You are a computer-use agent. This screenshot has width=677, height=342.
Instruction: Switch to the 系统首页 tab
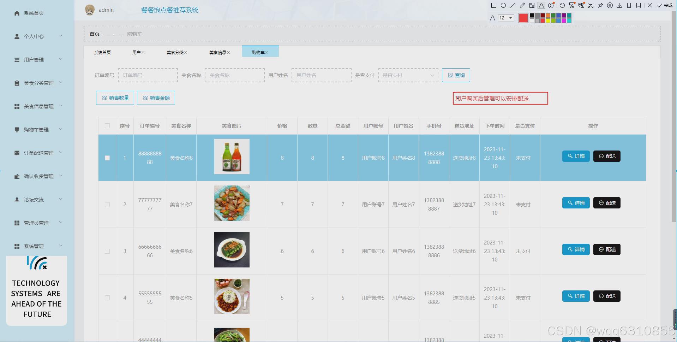coord(102,52)
